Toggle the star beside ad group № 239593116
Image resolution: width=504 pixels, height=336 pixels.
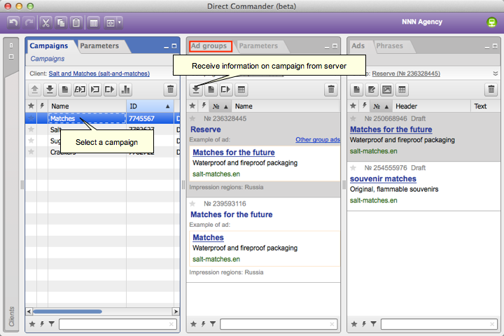[192, 204]
